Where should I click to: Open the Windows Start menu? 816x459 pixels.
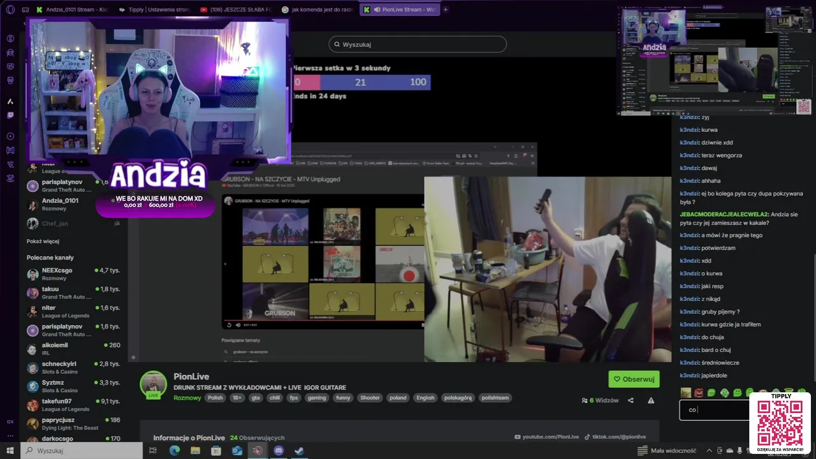point(10,451)
